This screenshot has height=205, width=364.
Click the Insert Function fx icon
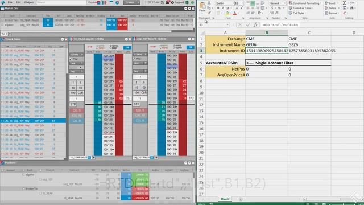pos(255,24)
